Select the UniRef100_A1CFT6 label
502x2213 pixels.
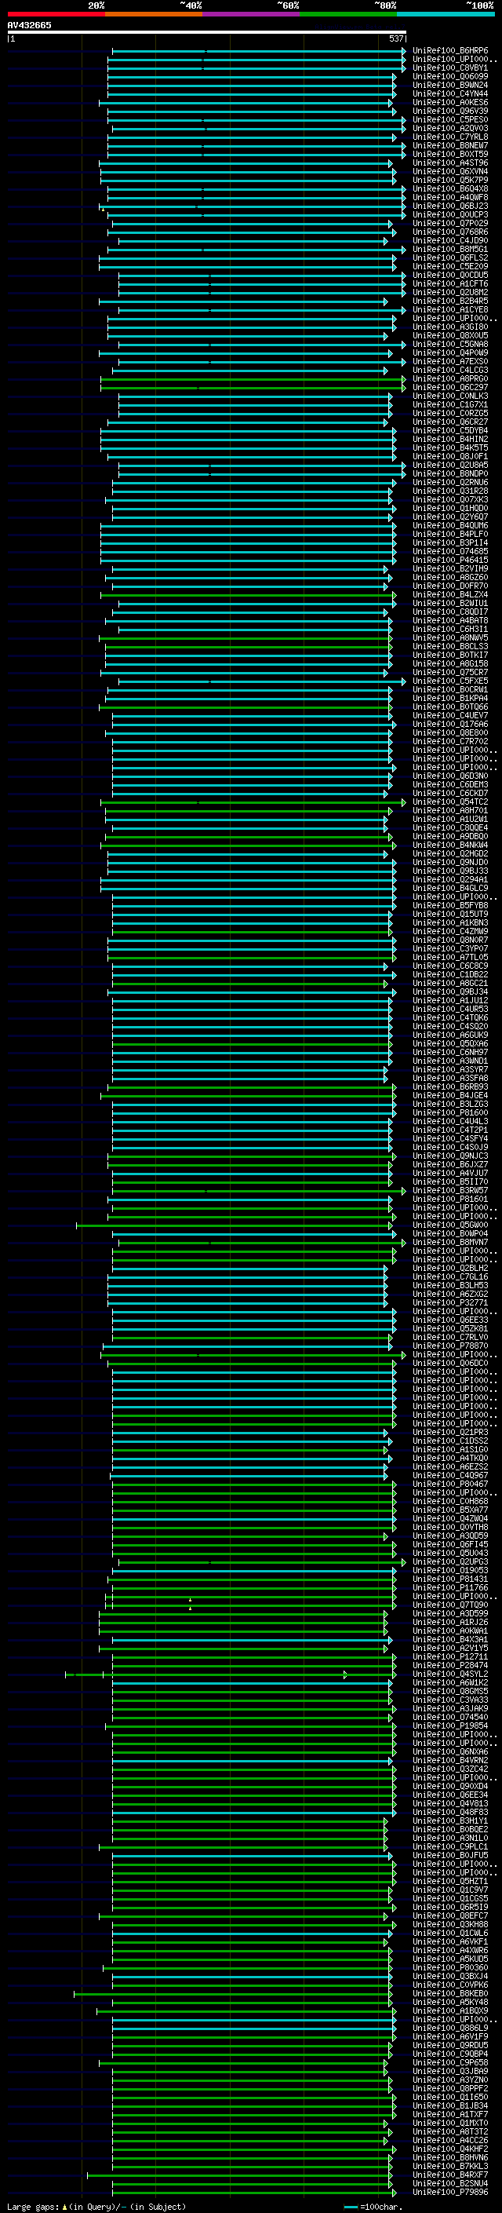click(450, 283)
